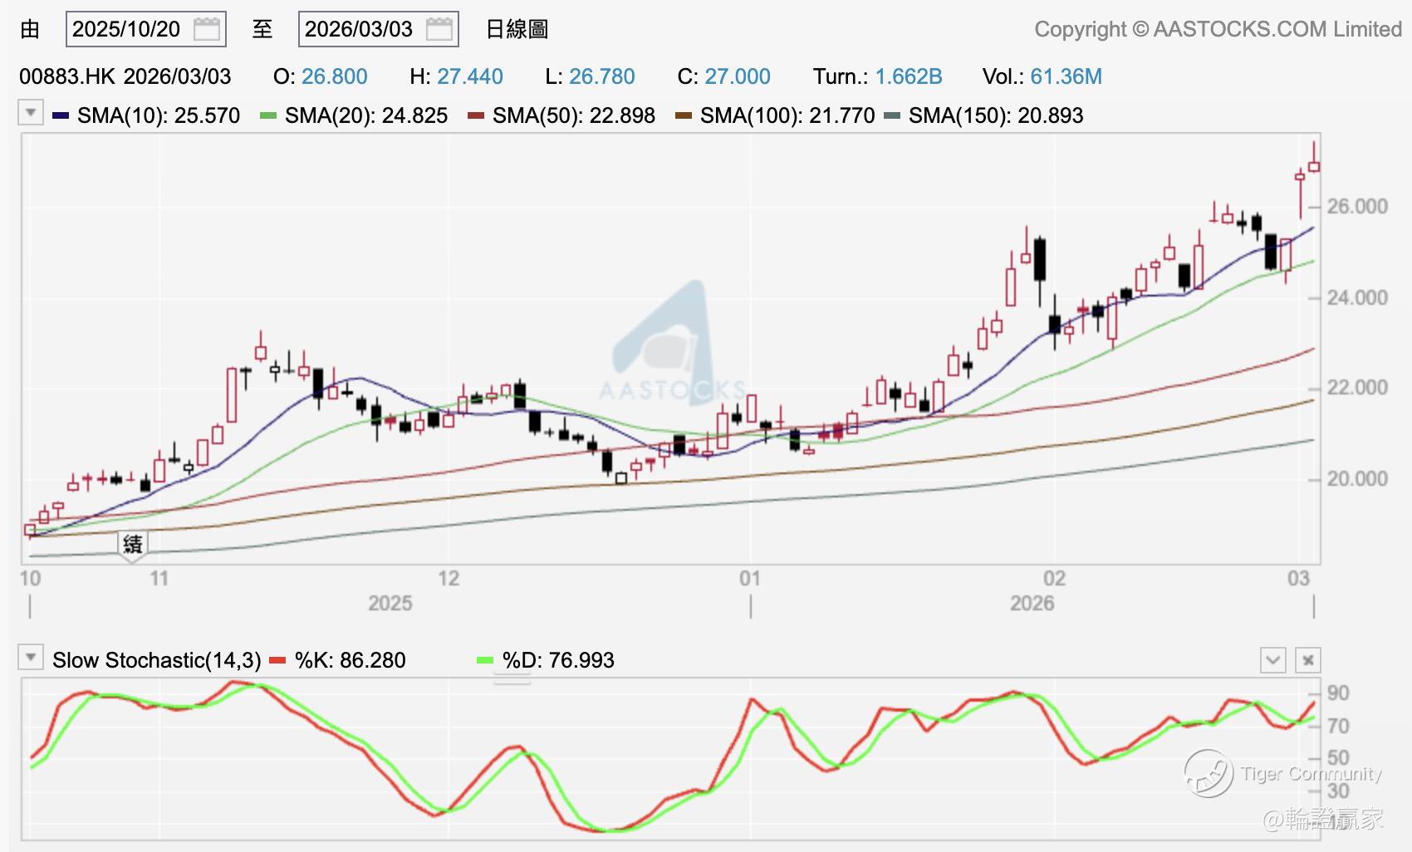Click the close price 27.000
Image resolution: width=1412 pixels, height=852 pixels.
(x=738, y=76)
